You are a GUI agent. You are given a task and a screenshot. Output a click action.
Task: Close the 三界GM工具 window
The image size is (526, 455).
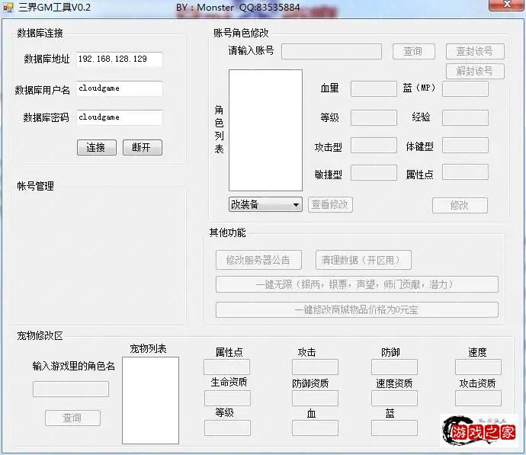point(507,5)
